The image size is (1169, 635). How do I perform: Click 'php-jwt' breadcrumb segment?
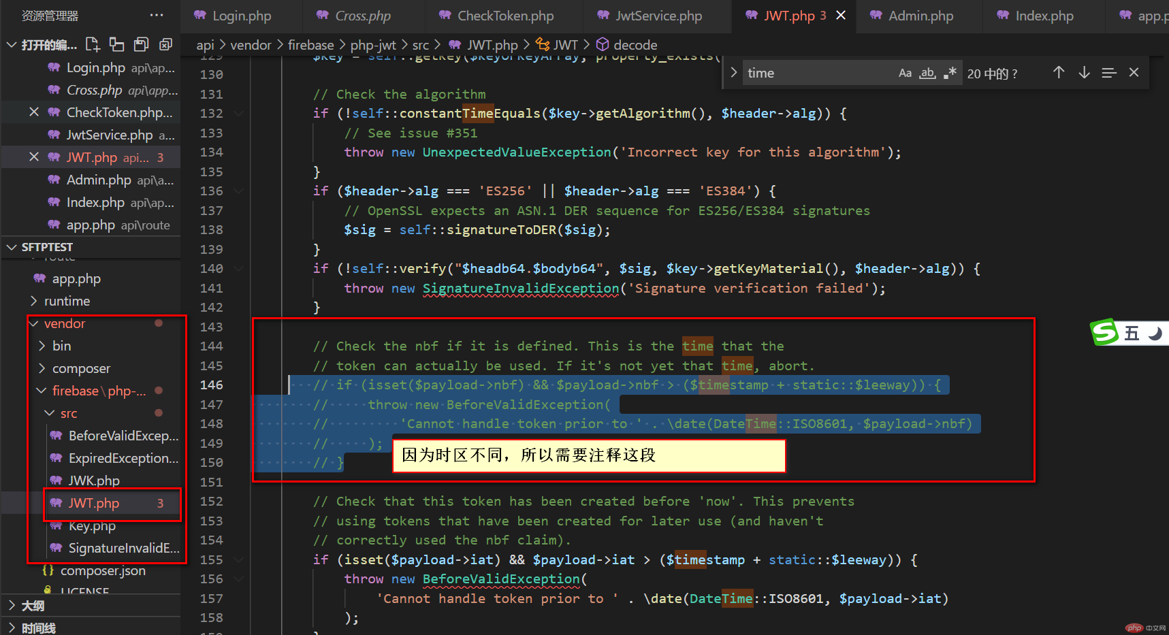click(373, 45)
